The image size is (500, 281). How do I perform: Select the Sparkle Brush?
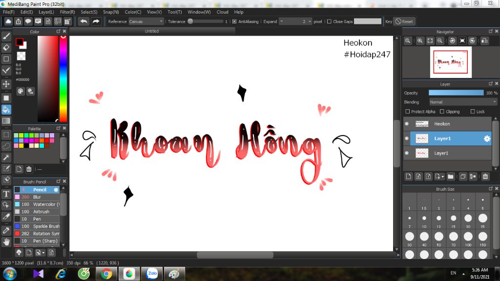[37, 226]
